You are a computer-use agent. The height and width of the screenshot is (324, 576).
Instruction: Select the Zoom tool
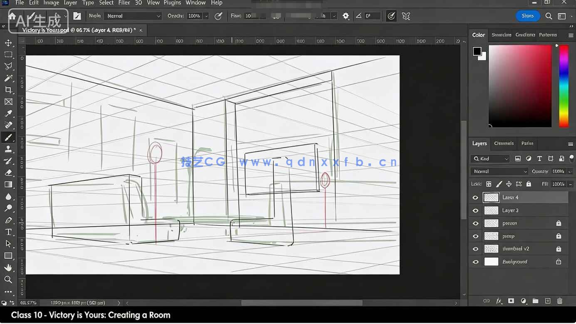tap(8, 279)
